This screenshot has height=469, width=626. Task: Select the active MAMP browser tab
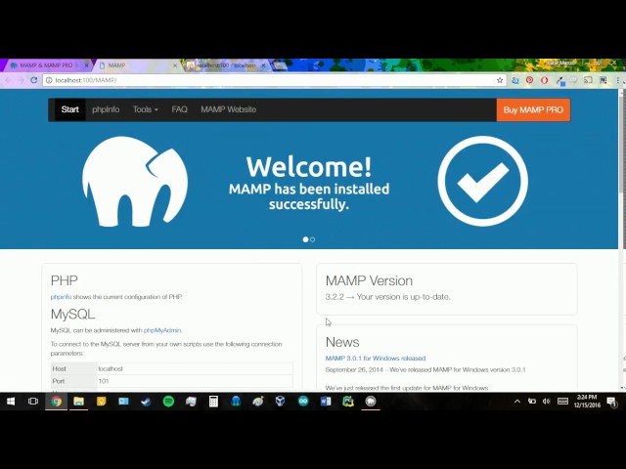(136, 65)
